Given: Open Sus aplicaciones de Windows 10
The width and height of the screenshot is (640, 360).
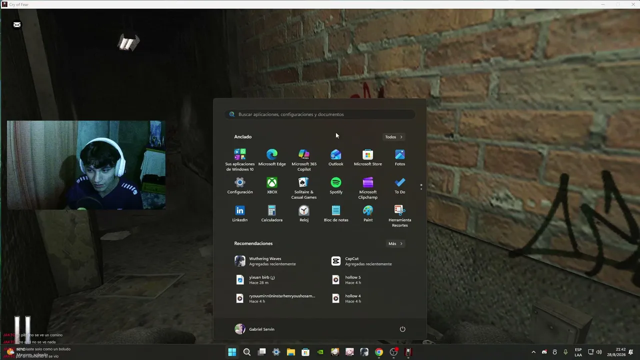Looking at the screenshot, I should pyautogui.click(x=240, y=160).
